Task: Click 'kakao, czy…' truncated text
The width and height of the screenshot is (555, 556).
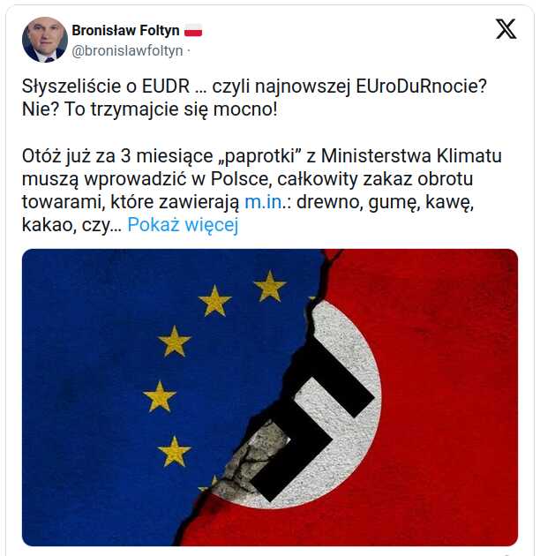Action: click(71, 225)
